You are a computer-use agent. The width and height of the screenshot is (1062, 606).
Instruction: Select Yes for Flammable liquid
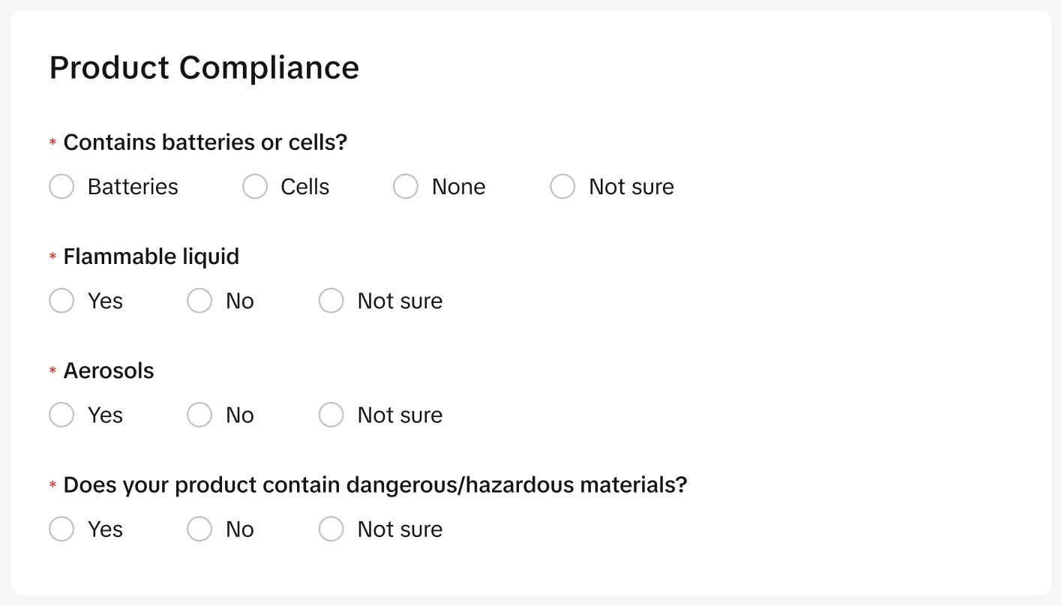point(61,301)
